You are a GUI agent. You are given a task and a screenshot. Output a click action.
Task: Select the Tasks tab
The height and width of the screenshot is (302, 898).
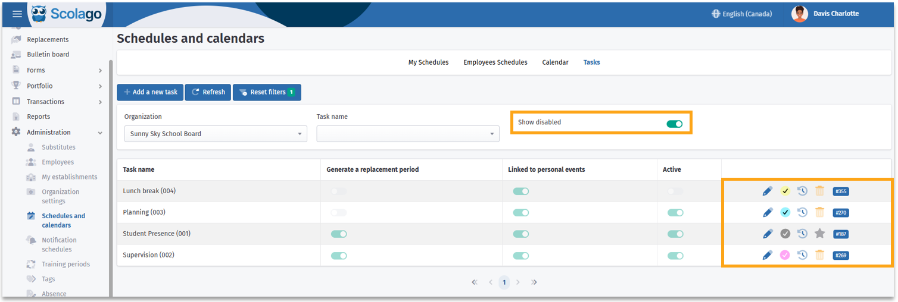(x=591, y=62)
